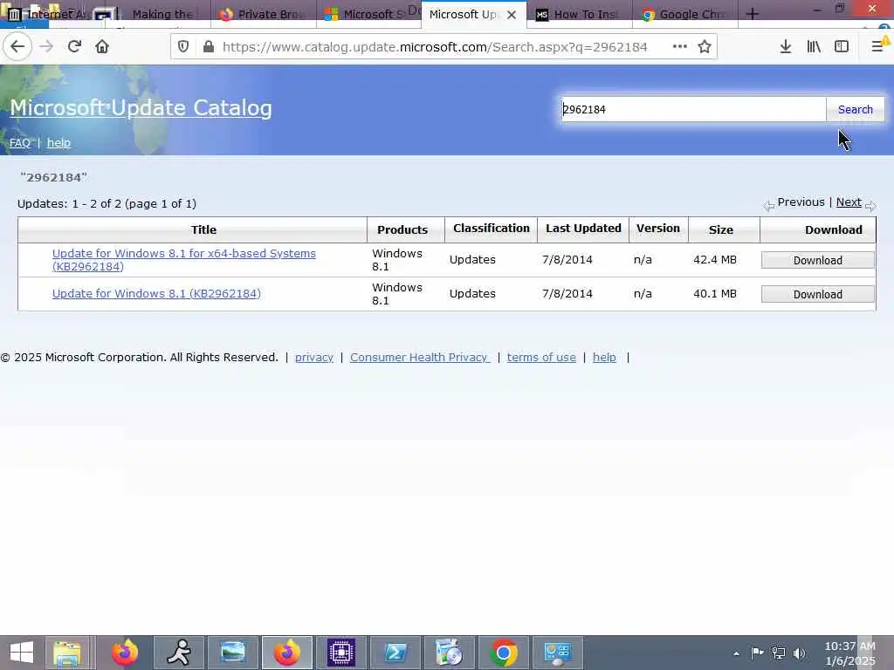Sort results by Version column
This screenshot has height=670, width=894.
tap(658, 229)
